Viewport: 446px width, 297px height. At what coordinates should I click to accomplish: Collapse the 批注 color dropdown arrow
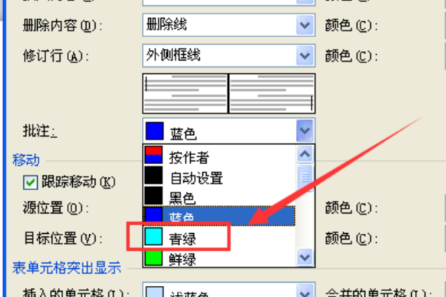coord(305,131)
